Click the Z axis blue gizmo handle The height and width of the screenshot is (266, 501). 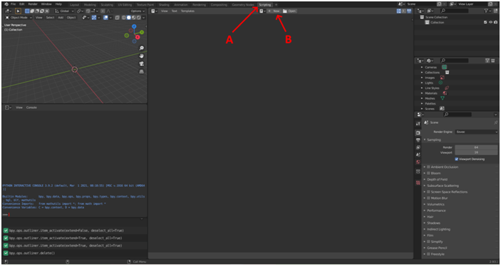134,26
